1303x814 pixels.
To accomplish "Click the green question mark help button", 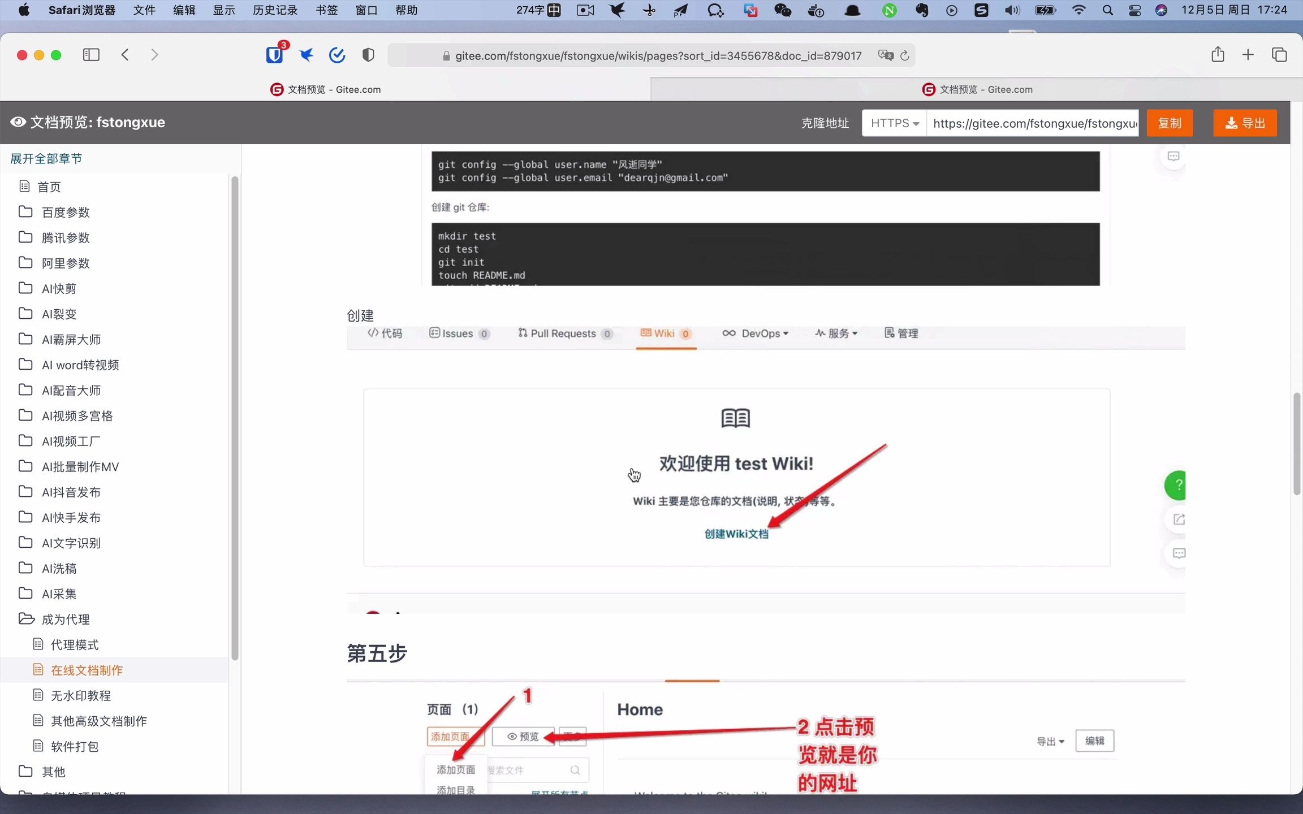I will (1176, 485).
